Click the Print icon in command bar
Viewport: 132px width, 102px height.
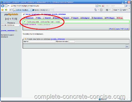point(107,10)
